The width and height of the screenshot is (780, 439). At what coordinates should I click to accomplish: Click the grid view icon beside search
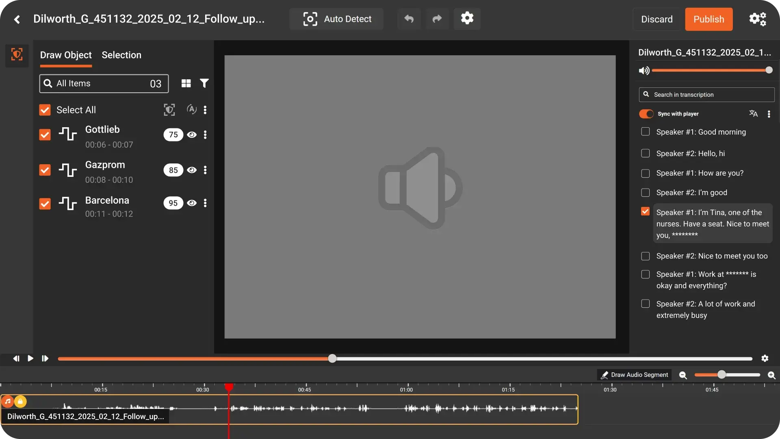(186, 83)
